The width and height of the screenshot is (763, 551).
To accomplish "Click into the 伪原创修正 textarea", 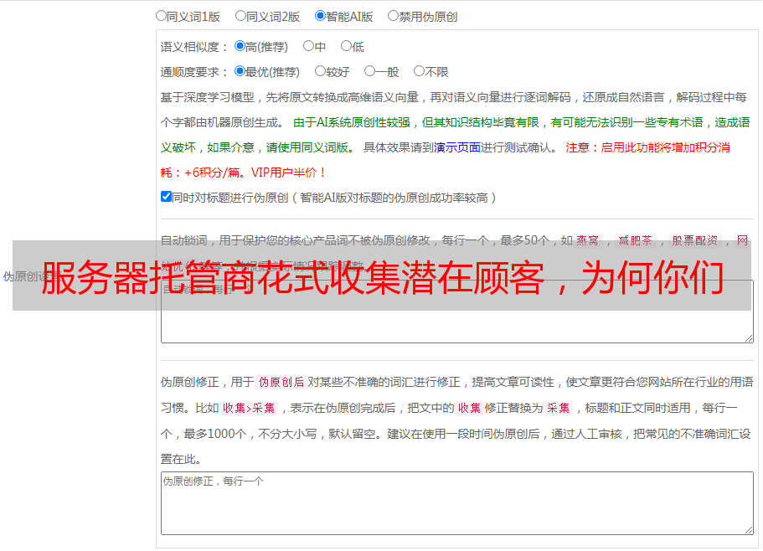I will coord(457,503).
